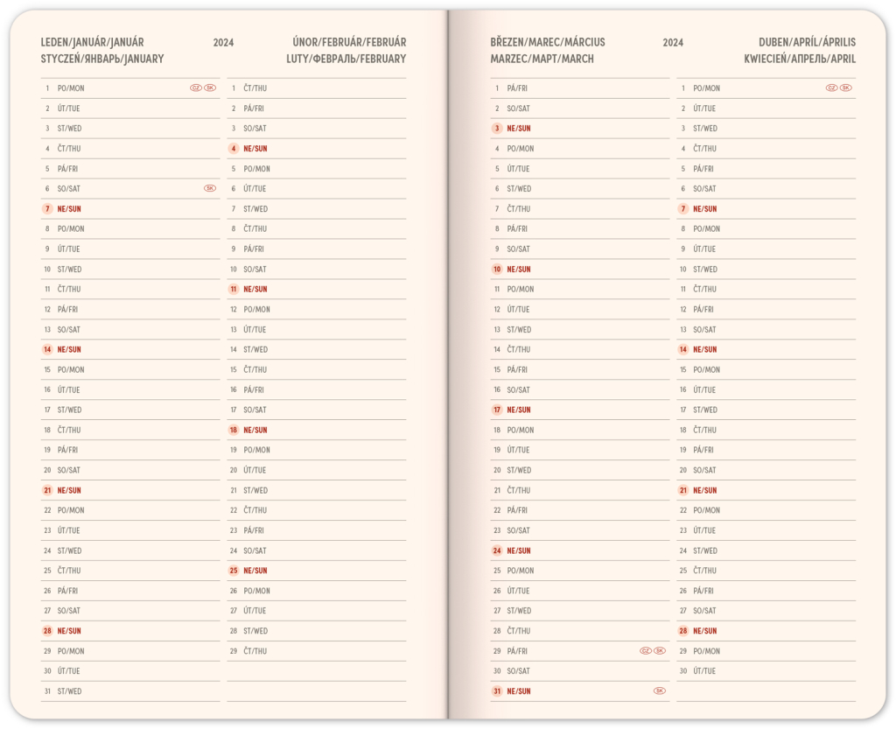The image size is (896, 729).
Task: Click the January 31 ST/WED entry line
Action: [x=130, y=691]
